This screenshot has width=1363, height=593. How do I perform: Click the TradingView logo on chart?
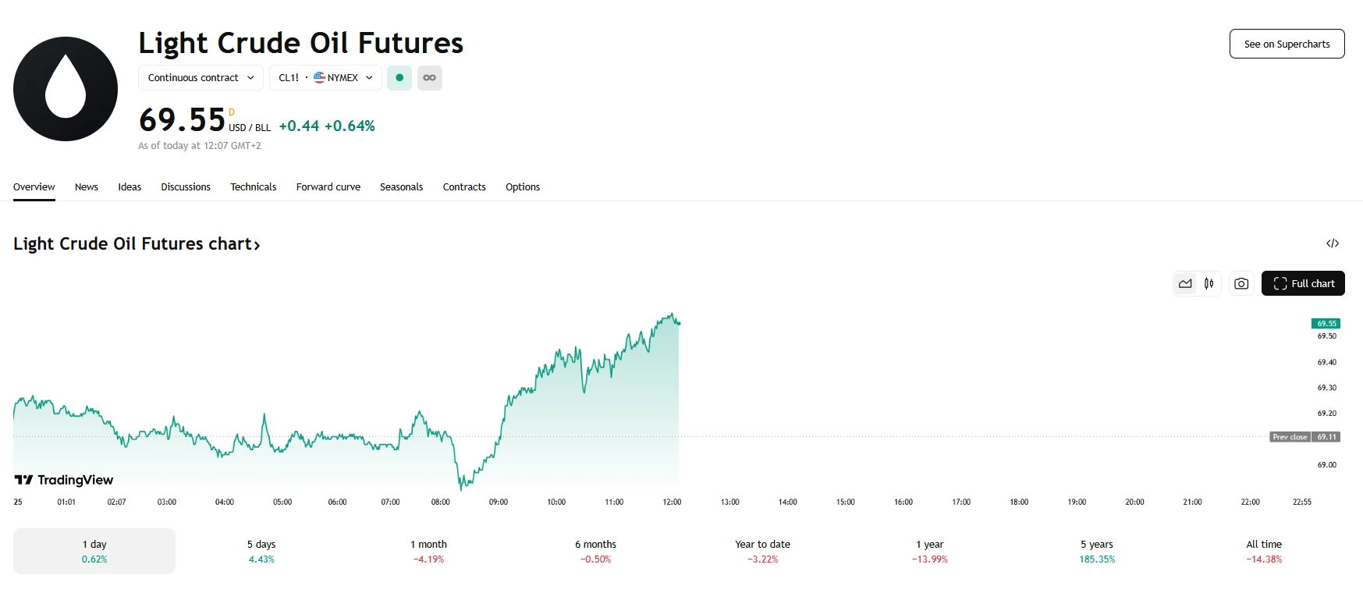pyautogui.click(x=64, y=480)
